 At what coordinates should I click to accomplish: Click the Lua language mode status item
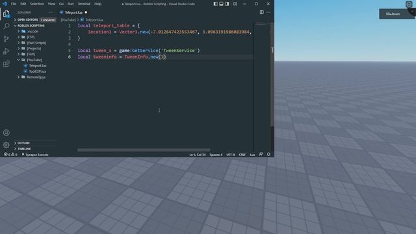tap(252, 155)
